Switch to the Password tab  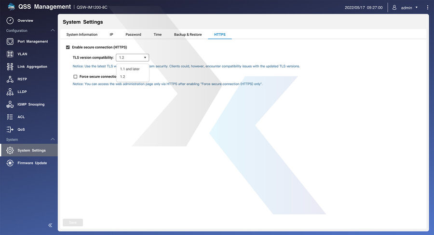[x=133, y=35]
